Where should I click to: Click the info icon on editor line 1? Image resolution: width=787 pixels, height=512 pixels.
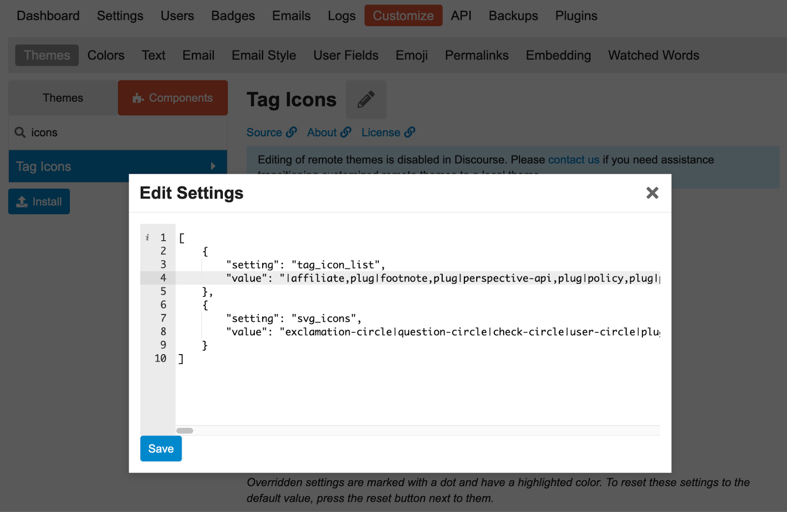tap(147, 238)
